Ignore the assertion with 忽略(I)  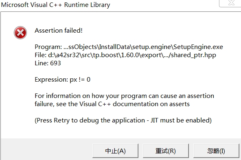click(216, 151)
